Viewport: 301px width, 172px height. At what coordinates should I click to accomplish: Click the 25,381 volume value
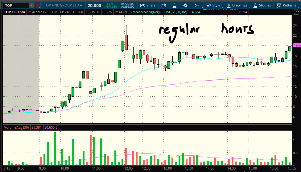36,127
